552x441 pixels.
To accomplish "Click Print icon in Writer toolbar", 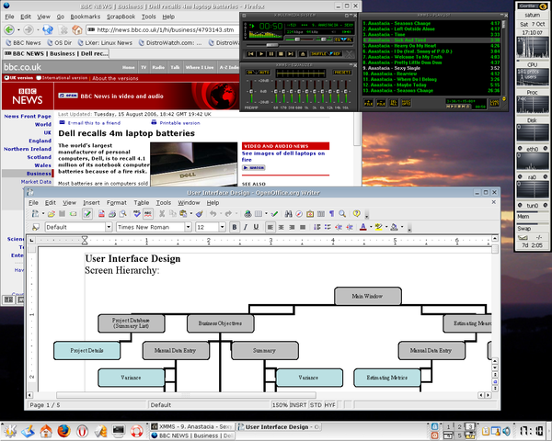I will [112, 213].
